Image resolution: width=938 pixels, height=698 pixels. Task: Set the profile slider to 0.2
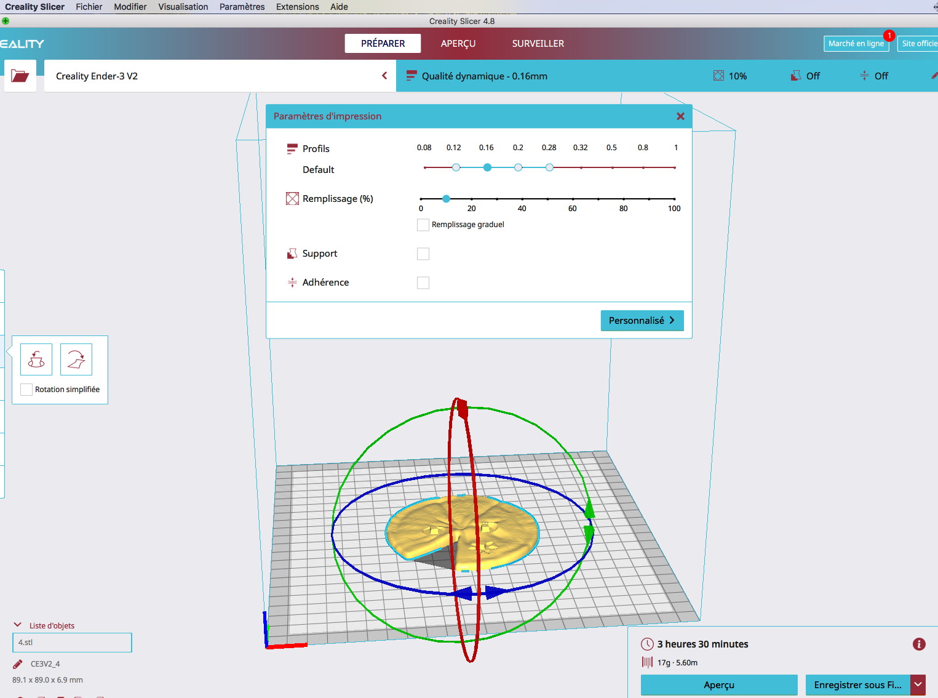(519, 167)
